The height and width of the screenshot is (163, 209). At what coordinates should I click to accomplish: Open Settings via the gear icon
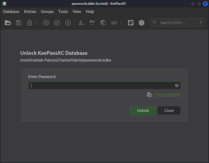pyautogui.click(x=142, y=23)
